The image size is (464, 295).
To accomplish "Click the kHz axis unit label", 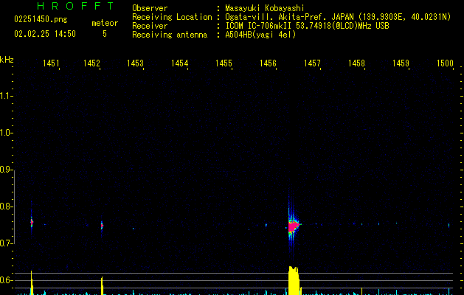I will click(7, 60).
